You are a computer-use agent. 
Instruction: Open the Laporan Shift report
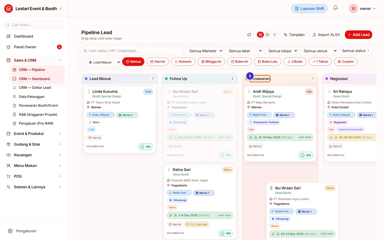(x=309, y=9)
